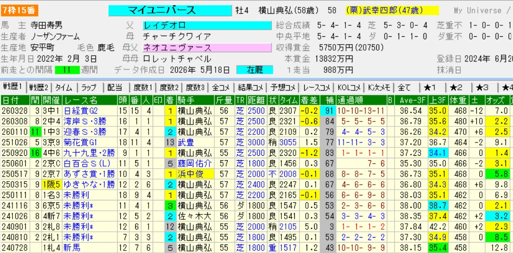Viewport: 513px width, 253px height.
Task: Click 上3F value 34.1
Action: (x=438, y=153)
